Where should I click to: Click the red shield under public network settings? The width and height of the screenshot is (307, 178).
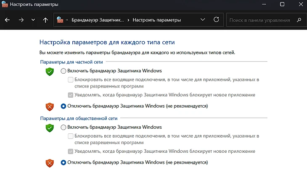click(50, 162)
